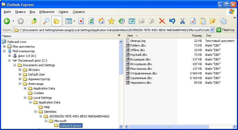The image size is (238, 130).
Task: Collapse Локальный диск (C:) node
Action: tap(9, 60)
